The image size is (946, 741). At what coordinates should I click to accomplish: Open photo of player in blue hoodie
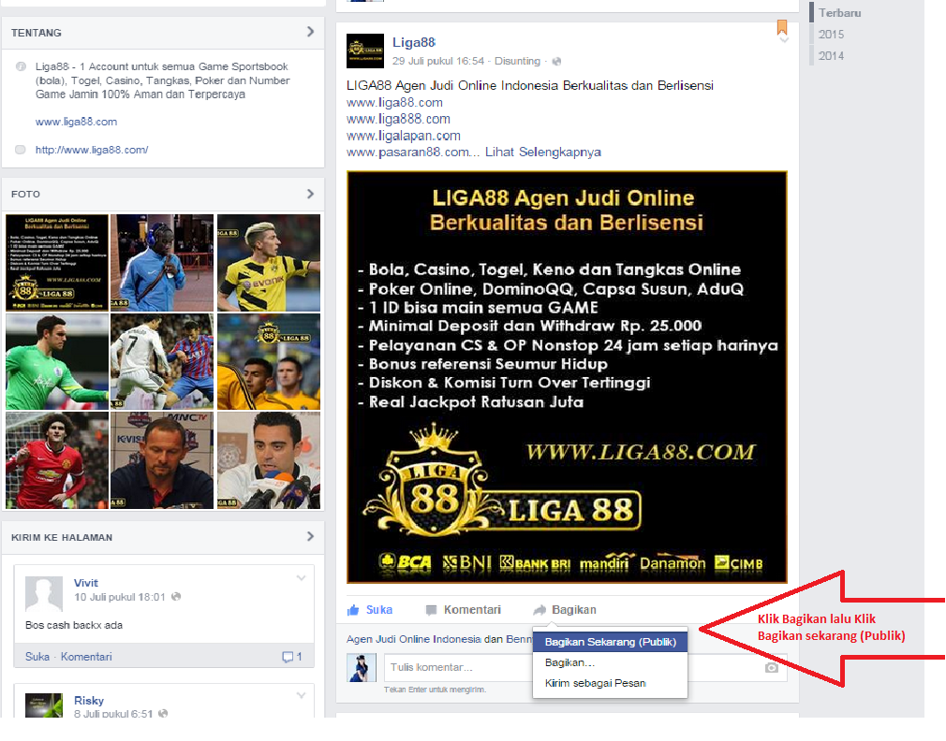coord(162,263)
